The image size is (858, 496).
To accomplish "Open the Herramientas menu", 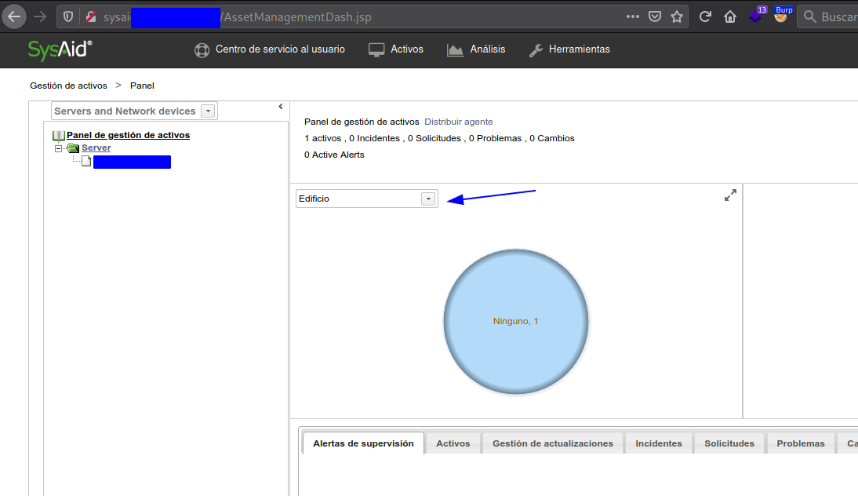I will click(x=569, y=49).
